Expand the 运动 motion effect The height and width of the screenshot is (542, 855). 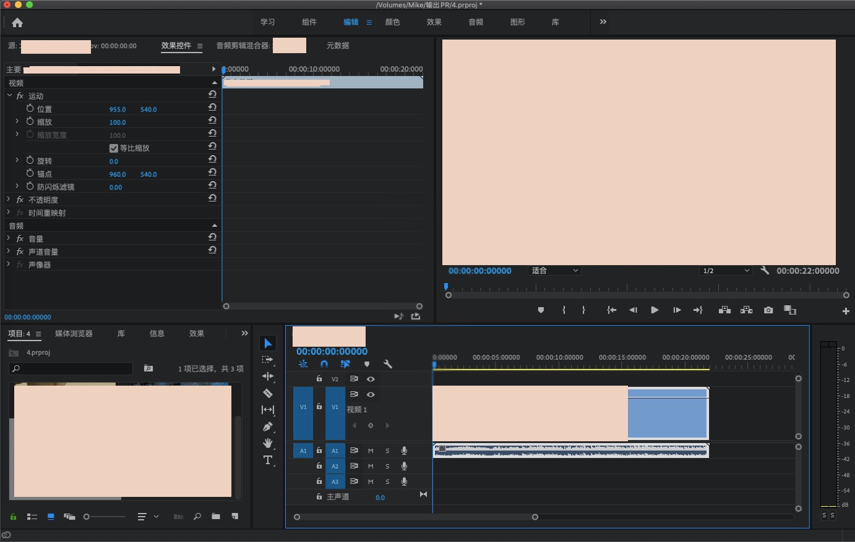pos(9,95)
